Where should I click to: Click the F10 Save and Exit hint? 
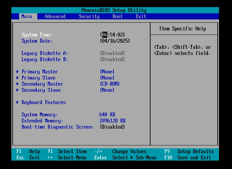pyautogui.click(x=188, y=157)
